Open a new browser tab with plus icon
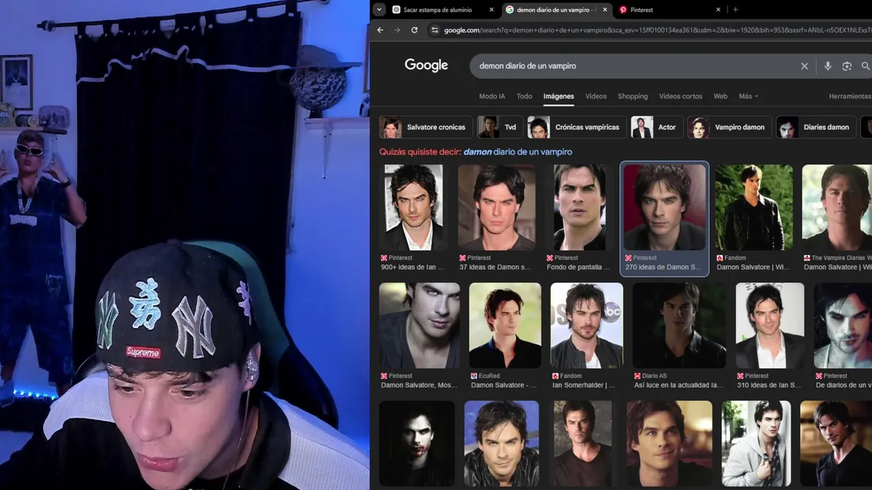Image resolution: width=872 pixels, height=490 pixels. [735, 10]
